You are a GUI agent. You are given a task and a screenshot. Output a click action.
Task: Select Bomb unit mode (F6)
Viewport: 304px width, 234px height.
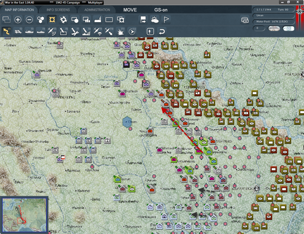pyautogui.click(x=64, y=31)
